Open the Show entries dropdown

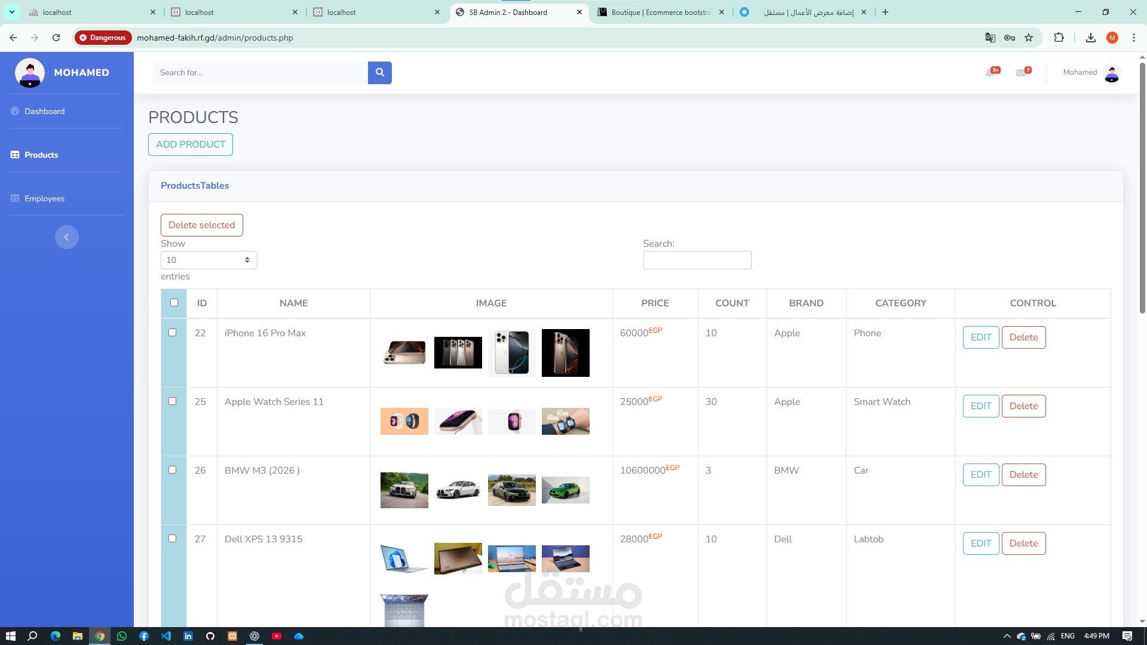[x=208, y=260]
